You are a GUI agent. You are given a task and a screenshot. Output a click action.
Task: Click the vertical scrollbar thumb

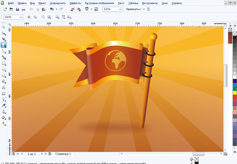[x=225, y=75]
